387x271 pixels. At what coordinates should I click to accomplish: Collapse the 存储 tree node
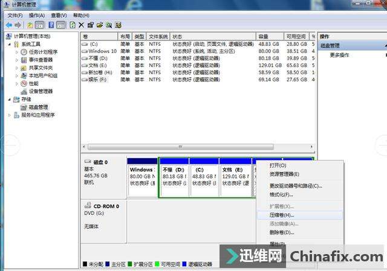[10, 99]
